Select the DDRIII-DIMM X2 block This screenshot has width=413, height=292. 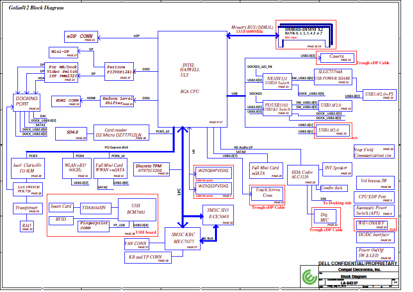tap(306, 34)
